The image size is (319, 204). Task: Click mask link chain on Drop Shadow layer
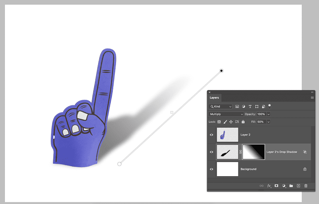tap(240, 152)
